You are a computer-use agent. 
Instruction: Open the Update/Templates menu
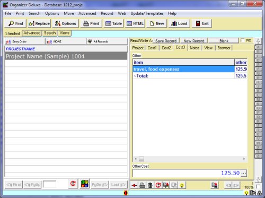pos(147,13)
